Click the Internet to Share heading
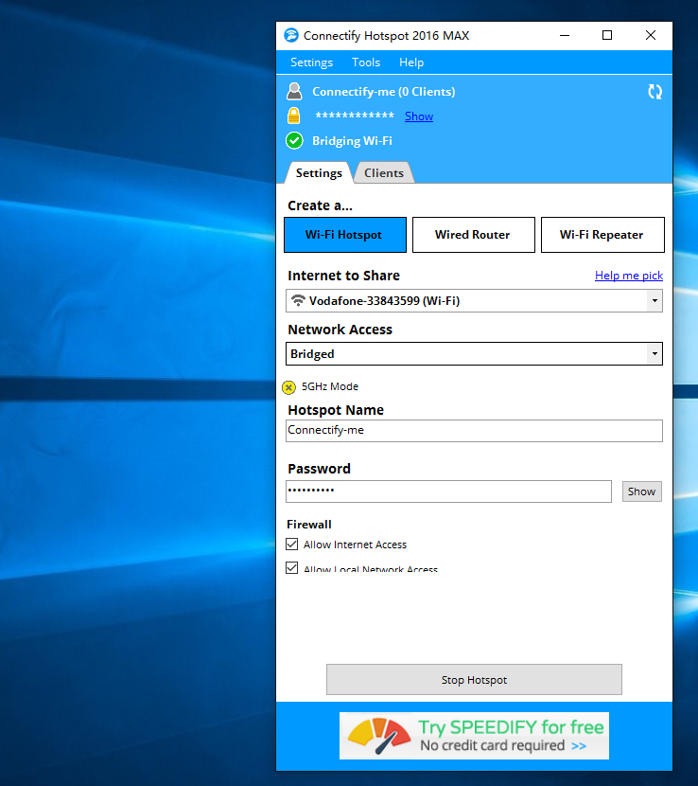The width and height of the screenshot is (698, 786). click(343, 276)
